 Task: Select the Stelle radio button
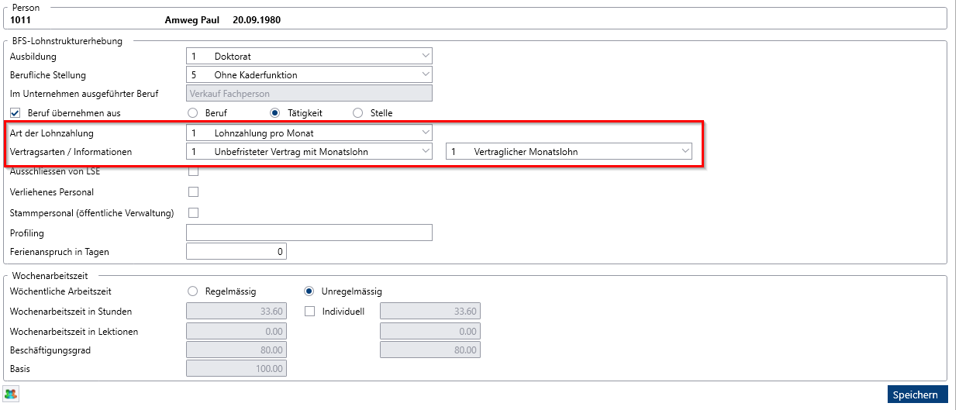click(x=357, y=113)
